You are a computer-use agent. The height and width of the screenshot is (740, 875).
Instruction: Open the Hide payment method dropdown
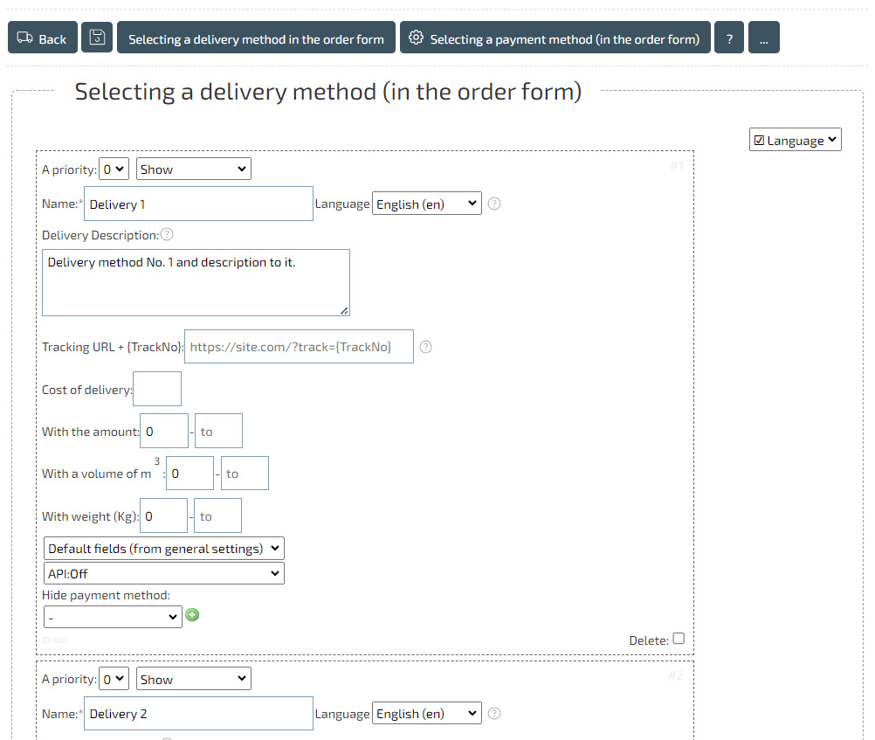112,617
